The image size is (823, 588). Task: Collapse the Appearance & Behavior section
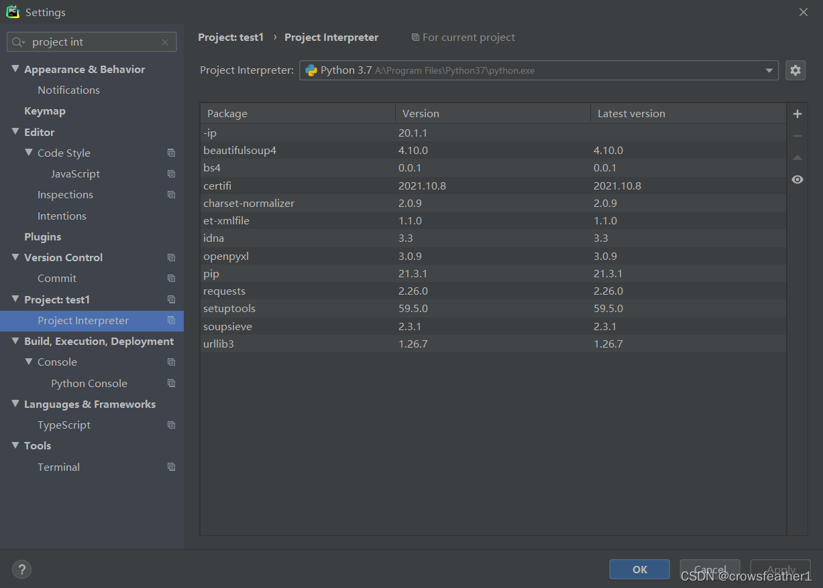[15, 69]
